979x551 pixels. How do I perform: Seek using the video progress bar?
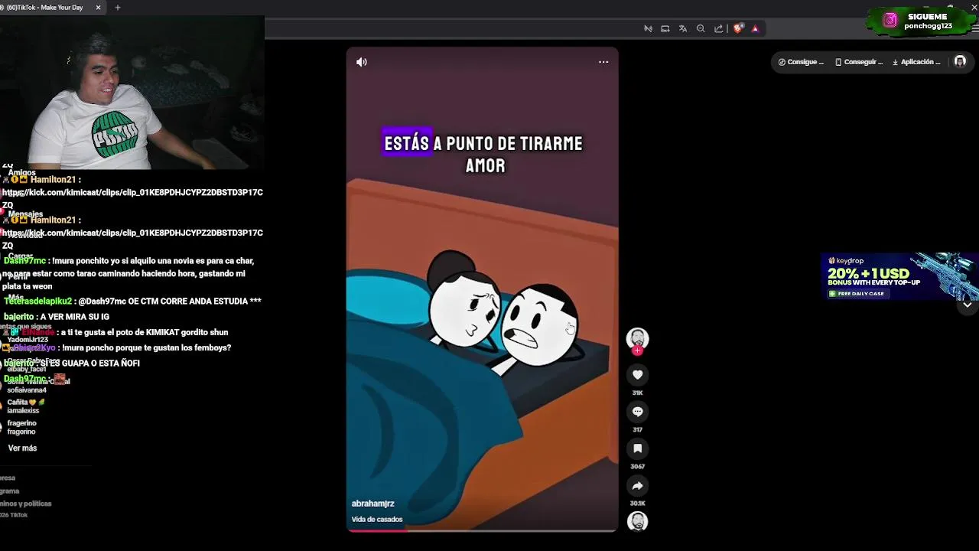coord(482,530)
